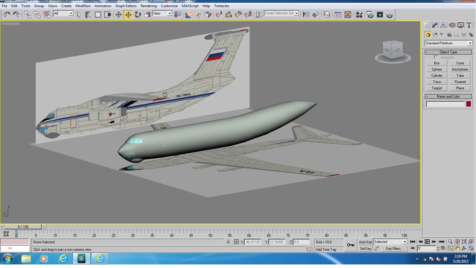Click the Teapot primitive button

point(437,88)
